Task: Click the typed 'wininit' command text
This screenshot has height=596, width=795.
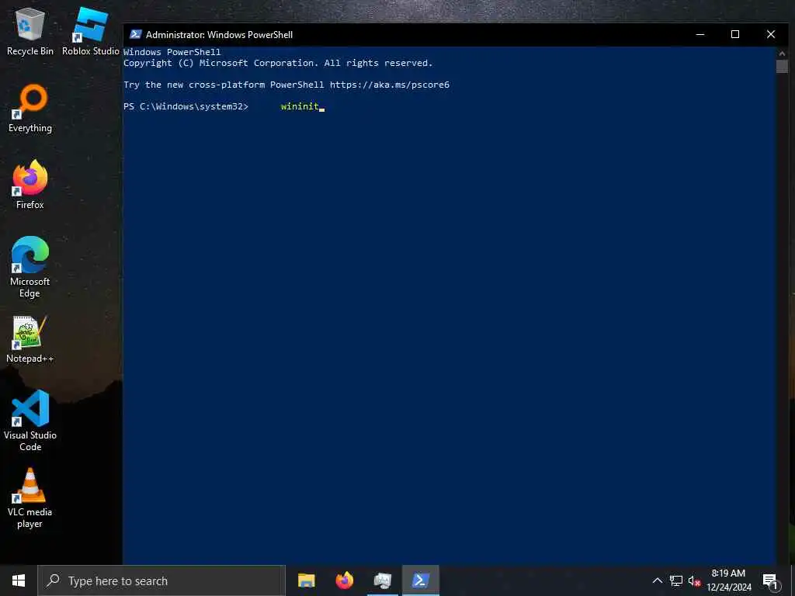Action: 300,106
